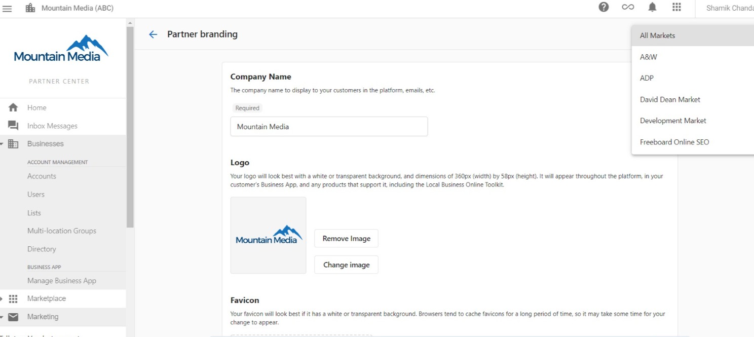Choose Development Market
Image resolution: width=754 pixels, height=337 pixels.
coord(693,121)
